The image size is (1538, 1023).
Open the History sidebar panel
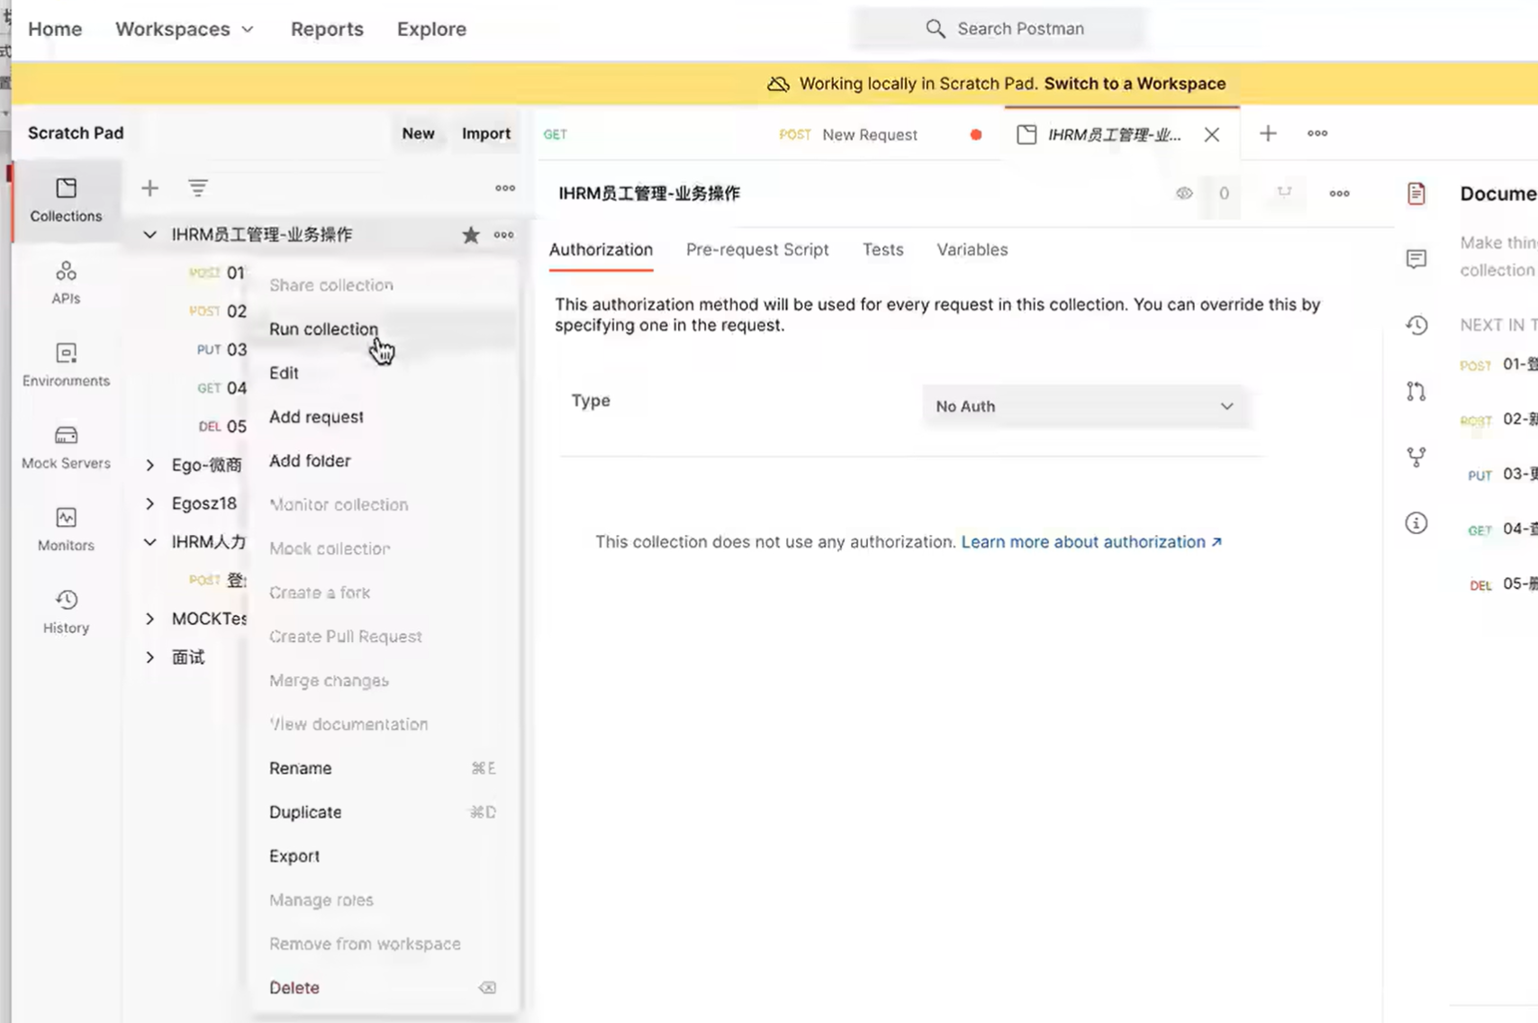66,612
